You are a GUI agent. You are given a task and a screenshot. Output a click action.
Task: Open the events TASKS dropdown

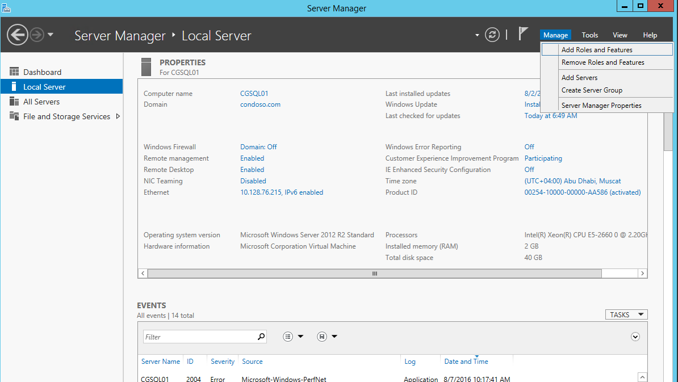pyautogui.click(x=626, y=314)
